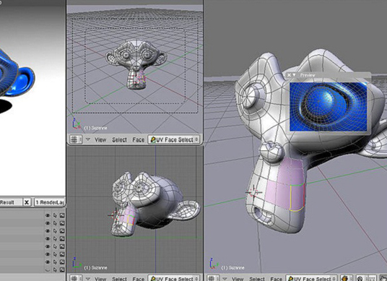Viewport: 387px width, 281px height.
Task: Click the blue eye Preview render thumbnail
Action: [328, 107]
